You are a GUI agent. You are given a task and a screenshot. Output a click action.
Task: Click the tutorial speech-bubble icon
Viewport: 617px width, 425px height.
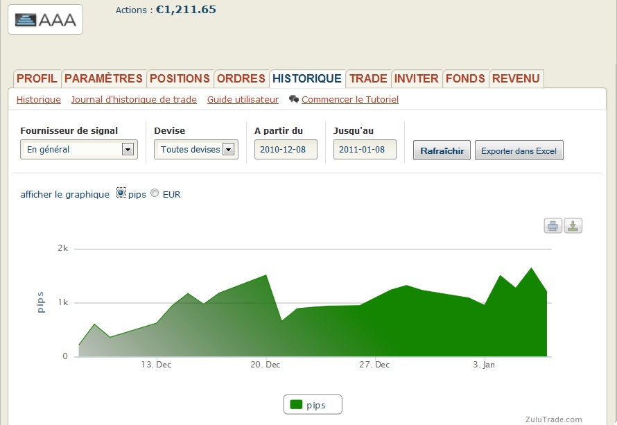(293, 99)
